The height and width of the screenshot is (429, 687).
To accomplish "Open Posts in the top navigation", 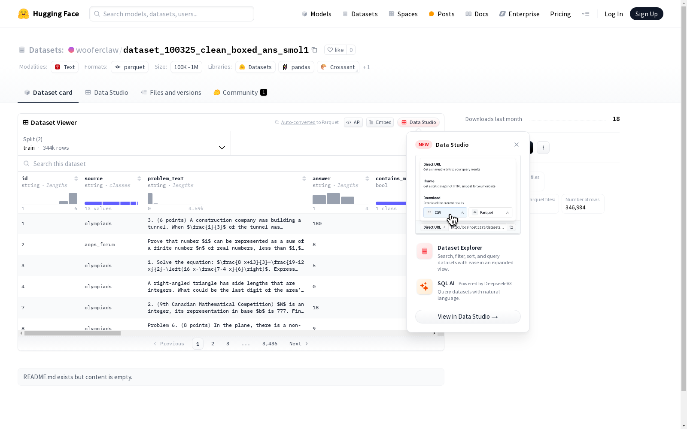I will (441, 14).
